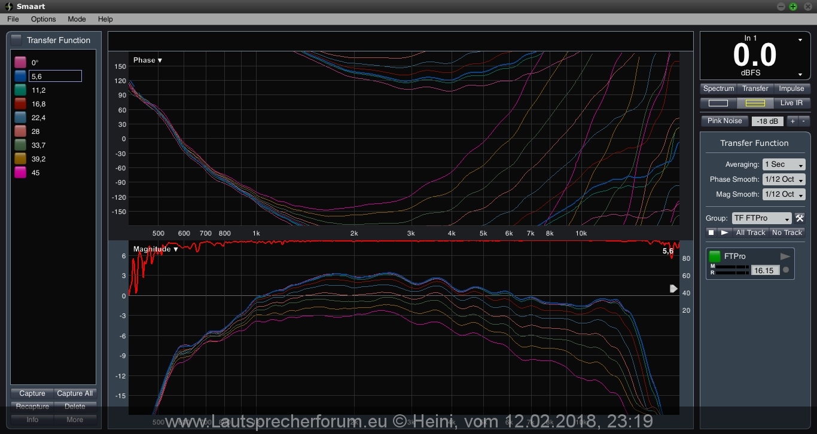This screenshot has width=817, height=434.
Task: Open the Mode menu
Action: tap(77, 19)
